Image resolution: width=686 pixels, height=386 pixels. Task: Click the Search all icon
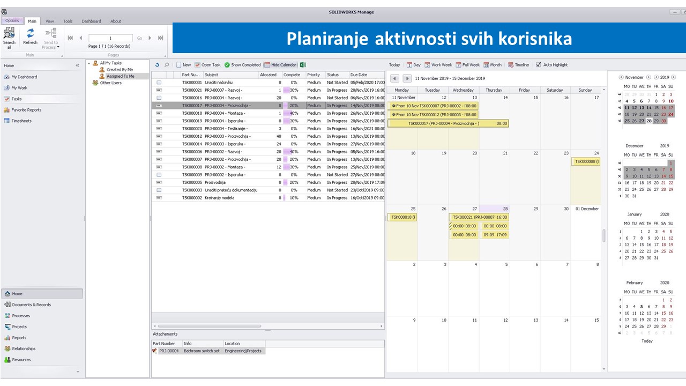click(9, 36)
